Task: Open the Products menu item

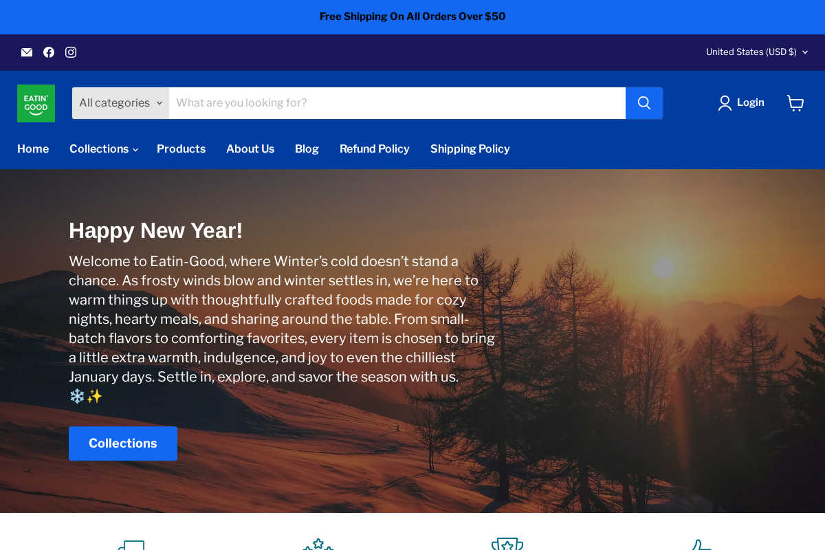Action: tap(181, 149)
